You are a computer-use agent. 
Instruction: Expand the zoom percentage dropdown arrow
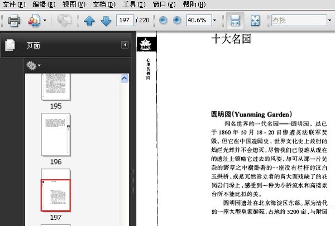tap(214, 20)
